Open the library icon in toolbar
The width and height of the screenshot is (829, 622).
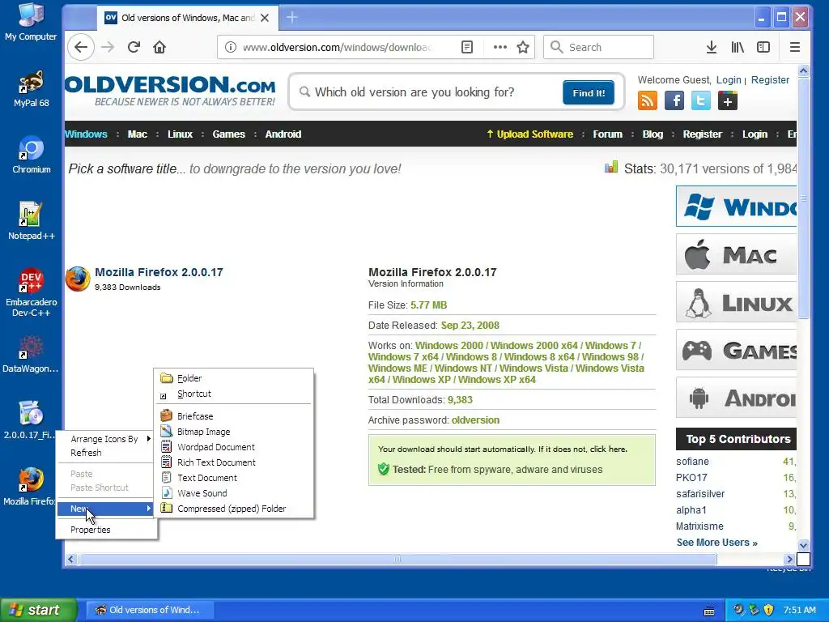click(738, 47)
